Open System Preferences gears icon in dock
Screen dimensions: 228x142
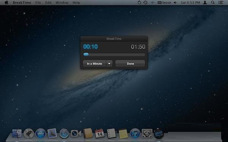tap(147, 133)
